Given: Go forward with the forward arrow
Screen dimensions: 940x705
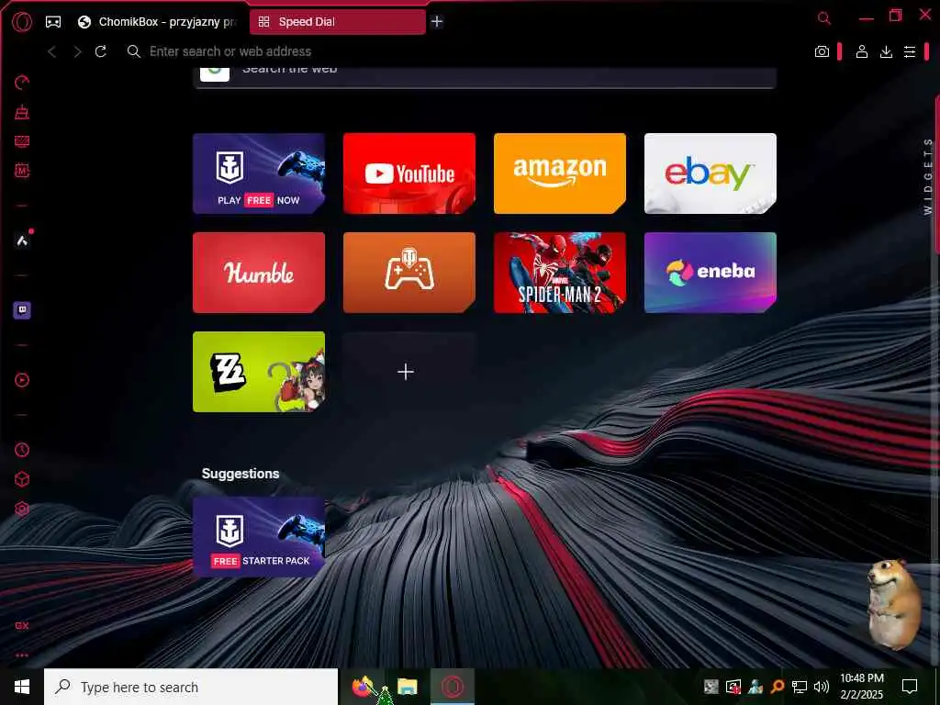Looking at the screenshot, I should pyautogui.click(x=77, y=51).
